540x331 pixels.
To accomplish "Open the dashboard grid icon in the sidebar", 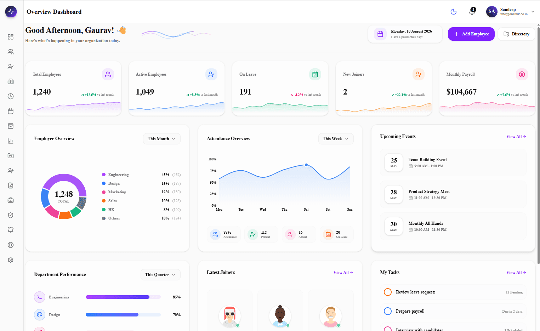I will pyautogui.click(x=11, y=37).
